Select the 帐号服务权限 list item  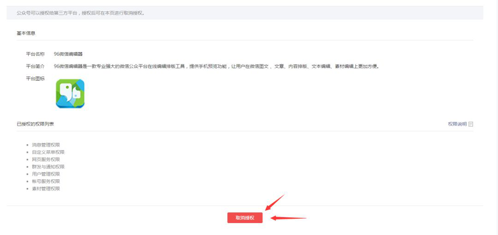tap(46, 182)
